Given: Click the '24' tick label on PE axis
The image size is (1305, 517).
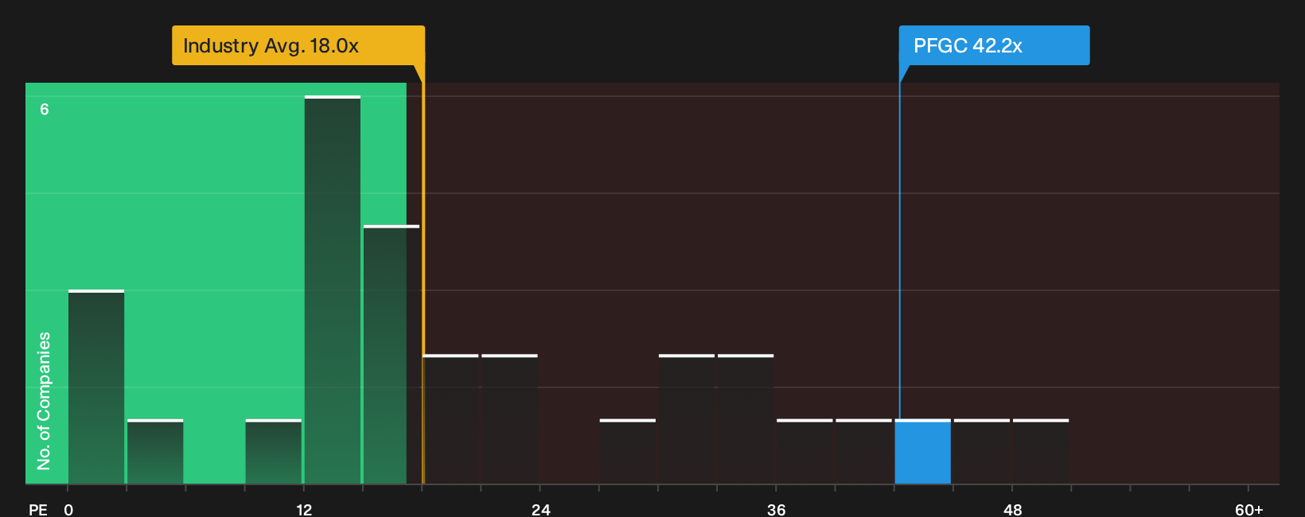Looking at the screenshot, I should coord(541,510).
